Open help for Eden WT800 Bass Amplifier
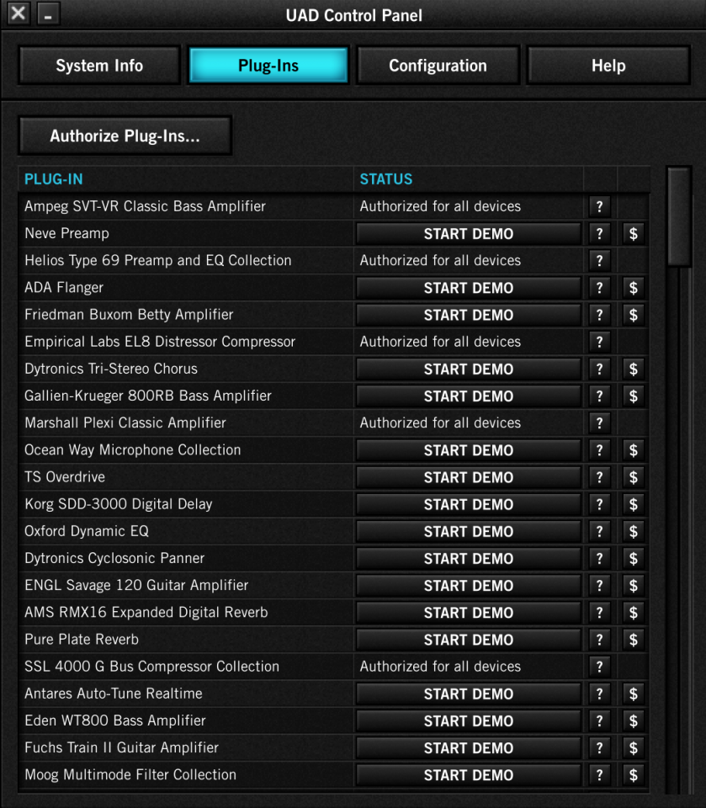Viewport: 706px width, 808px height. tap(599, 721)
